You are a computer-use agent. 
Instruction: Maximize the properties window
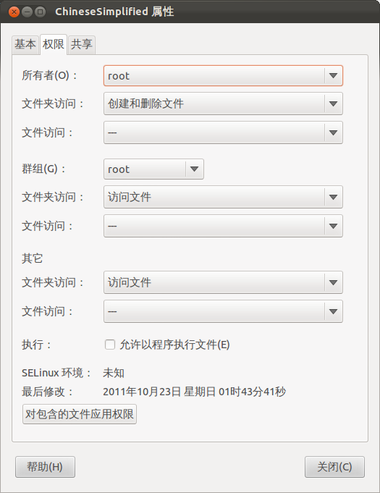coord(40,12)
